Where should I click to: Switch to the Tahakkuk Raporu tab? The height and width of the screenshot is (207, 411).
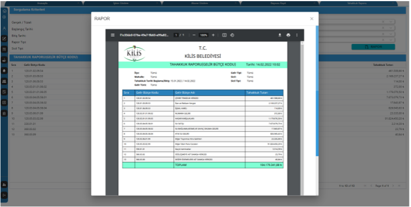click(x=357, y=3)
